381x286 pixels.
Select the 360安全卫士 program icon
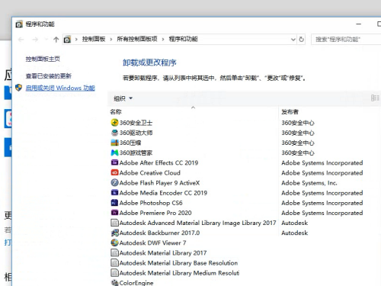click(x=114, y=123)
